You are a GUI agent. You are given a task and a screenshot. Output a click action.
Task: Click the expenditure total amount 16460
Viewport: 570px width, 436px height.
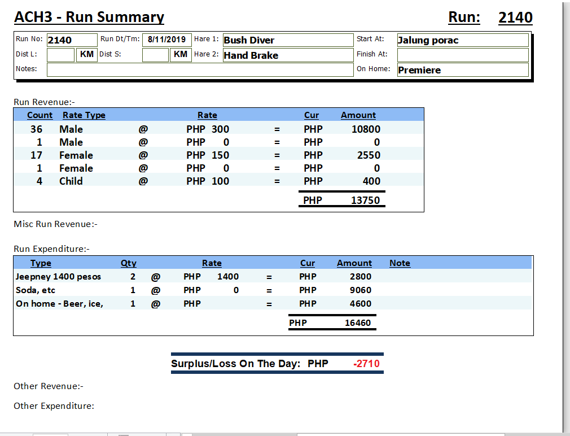click(x=358, y=324)
